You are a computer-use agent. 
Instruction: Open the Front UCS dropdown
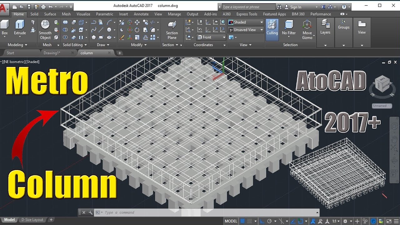click(x=211, y=37)
